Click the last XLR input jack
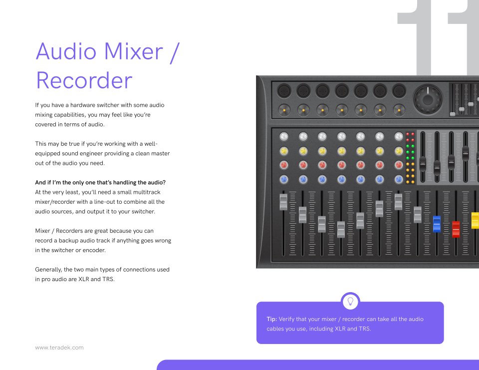Viewport: 479px width, 370px height. (x=399, y=91)
